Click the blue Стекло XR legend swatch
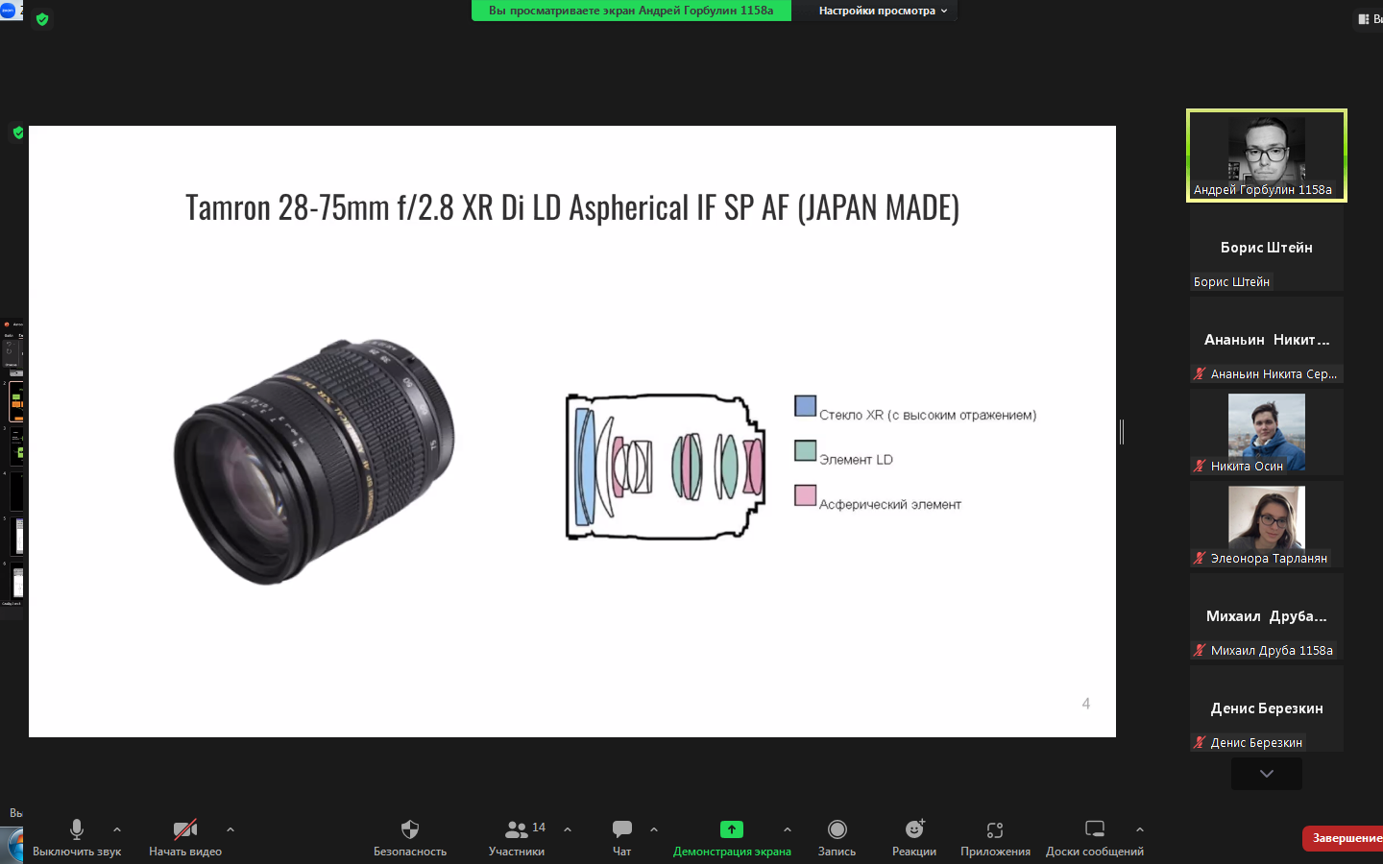Viewport: 1383px width, 864px height. click(x=806, y=405)
